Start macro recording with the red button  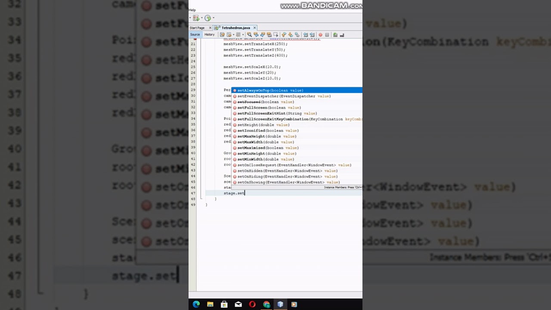[320, 35]
